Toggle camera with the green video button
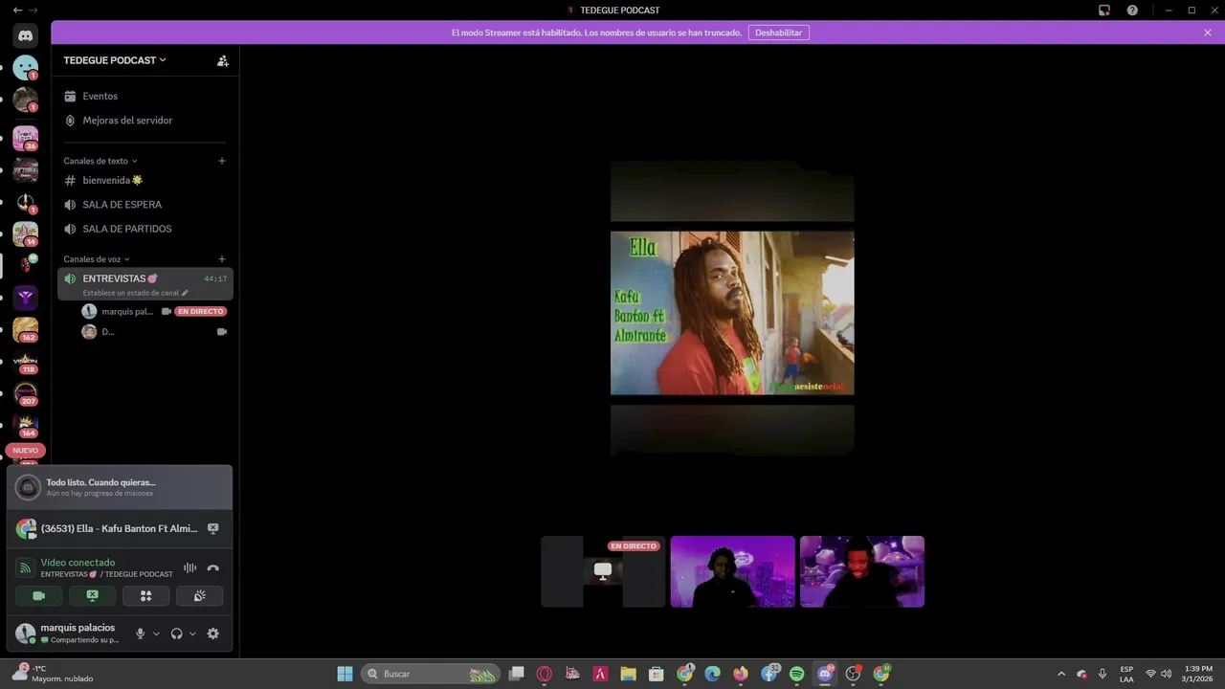Image resolution: width=1225 pixels, height=689 pixels. click(39, 595)
